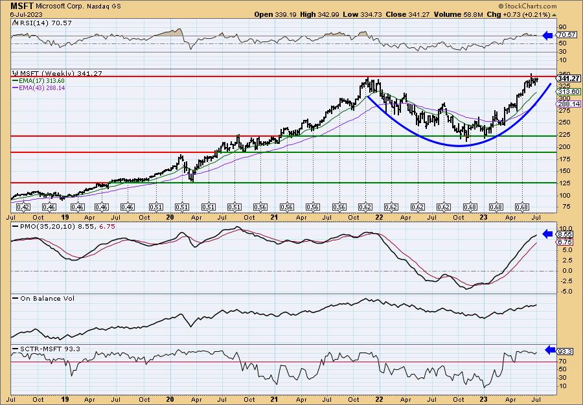The image size is (583, 405).
Task: Click the On Balance Vol label
Action: [47, 298]
